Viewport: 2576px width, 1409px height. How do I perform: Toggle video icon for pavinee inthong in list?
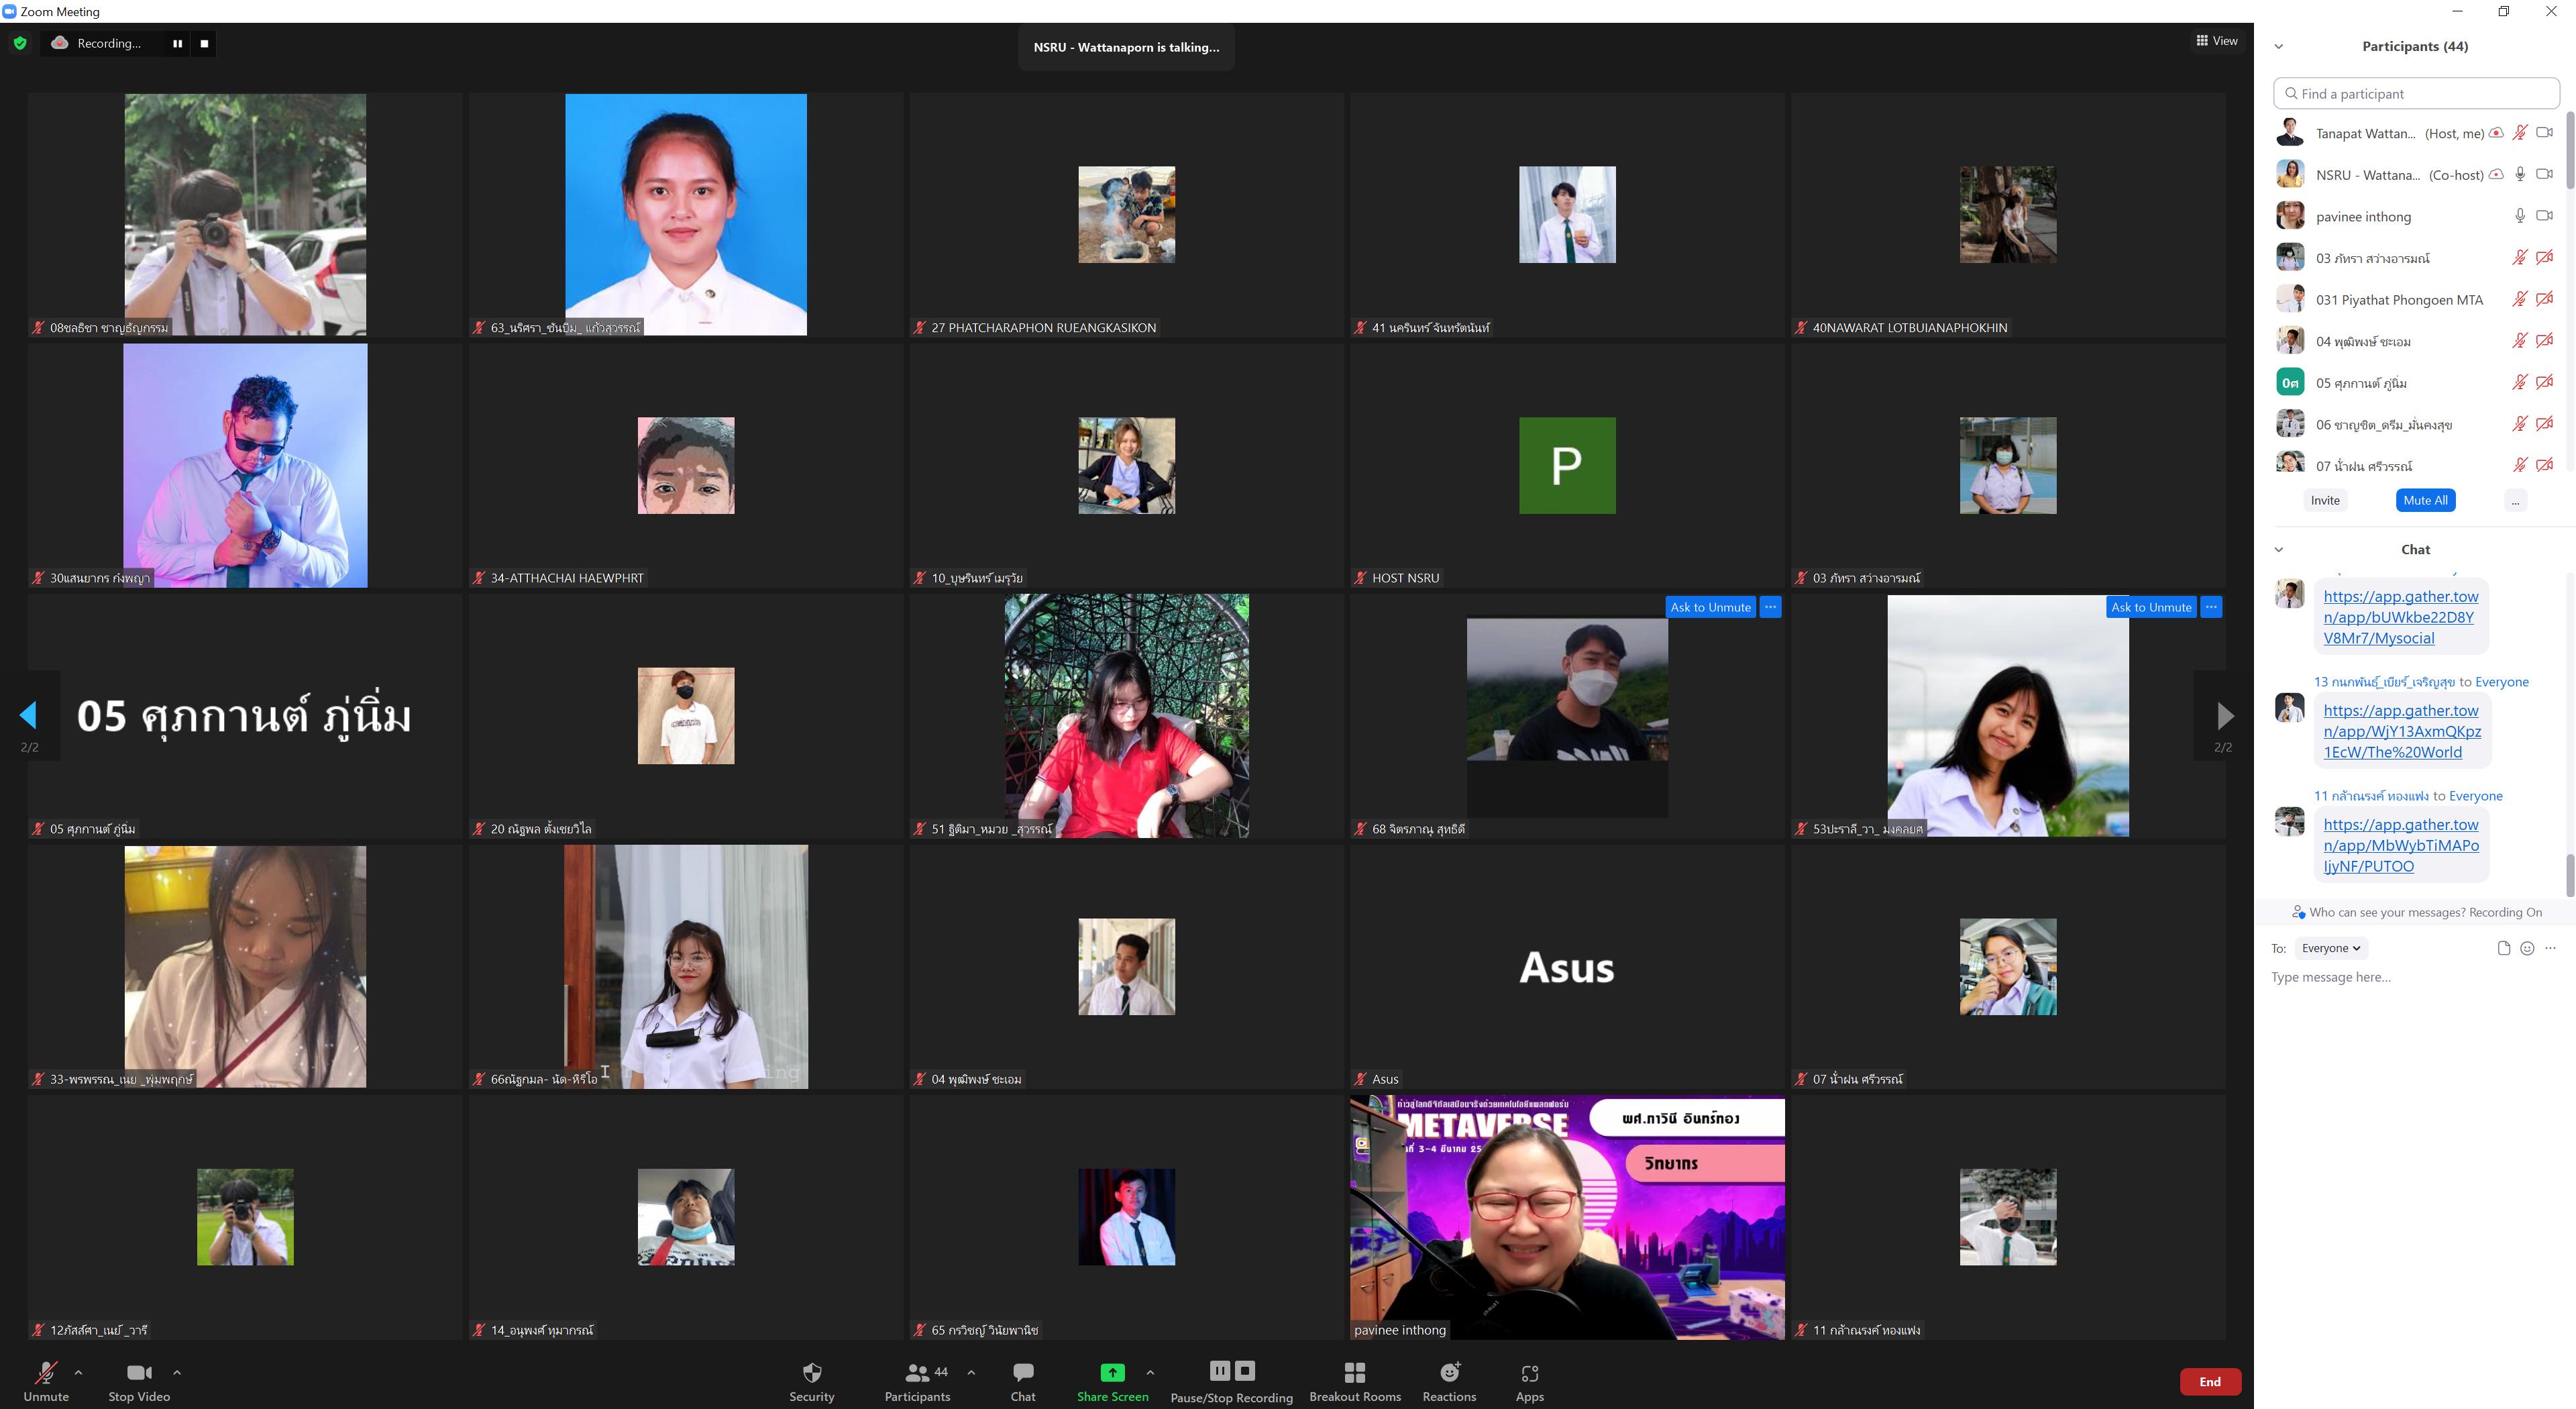click(2545, 216)
